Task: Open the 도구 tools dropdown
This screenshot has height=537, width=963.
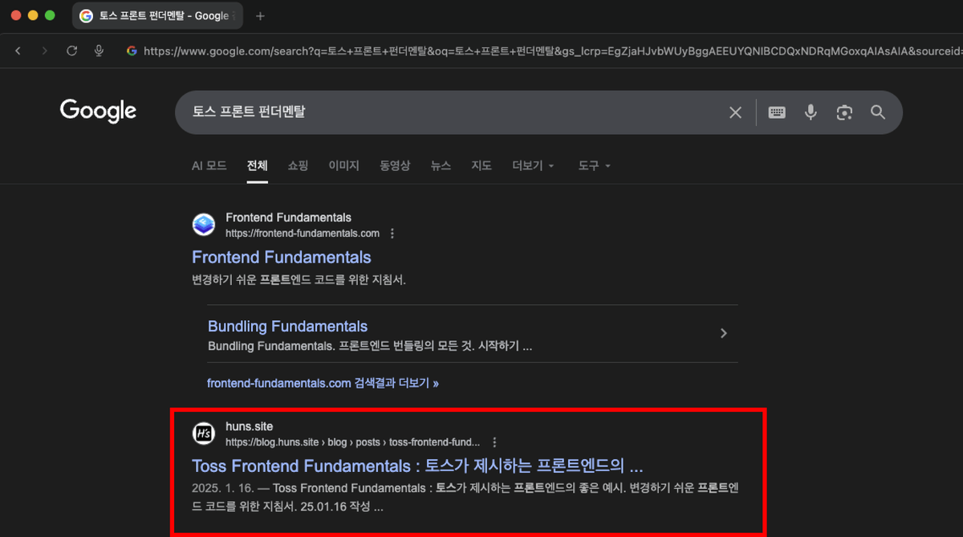Action: [x=594, y=165]
